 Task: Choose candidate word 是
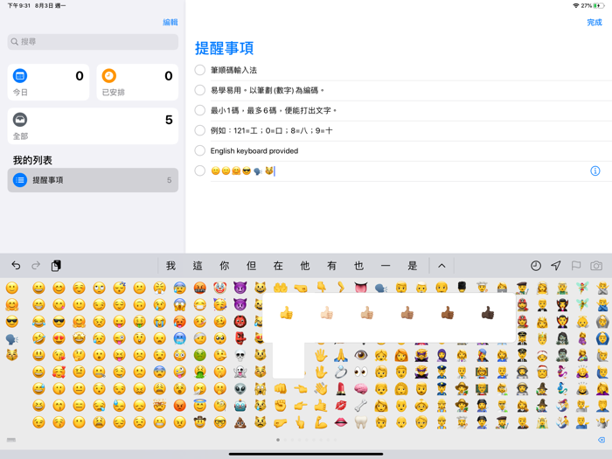coord(413,266)
